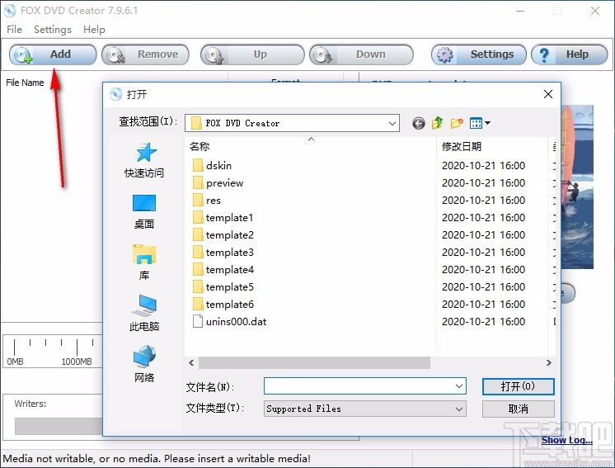The height and width of the screenshot is (468, 615).
Task: Expand the FOX DVD Creator location dropdown
Action: 392,123
